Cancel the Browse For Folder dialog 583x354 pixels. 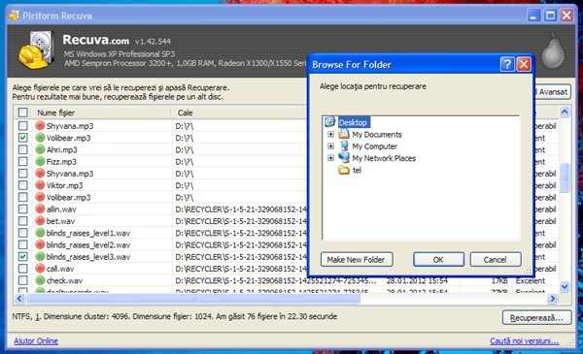point(496,259)
